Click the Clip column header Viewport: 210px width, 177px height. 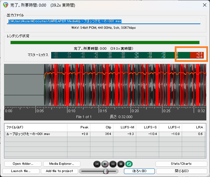[x=101, y=127]
